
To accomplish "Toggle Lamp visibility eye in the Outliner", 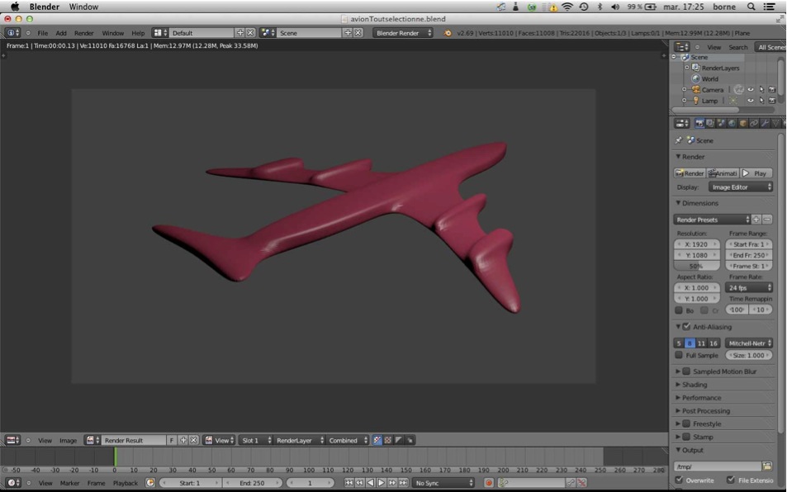I will 751,101.
